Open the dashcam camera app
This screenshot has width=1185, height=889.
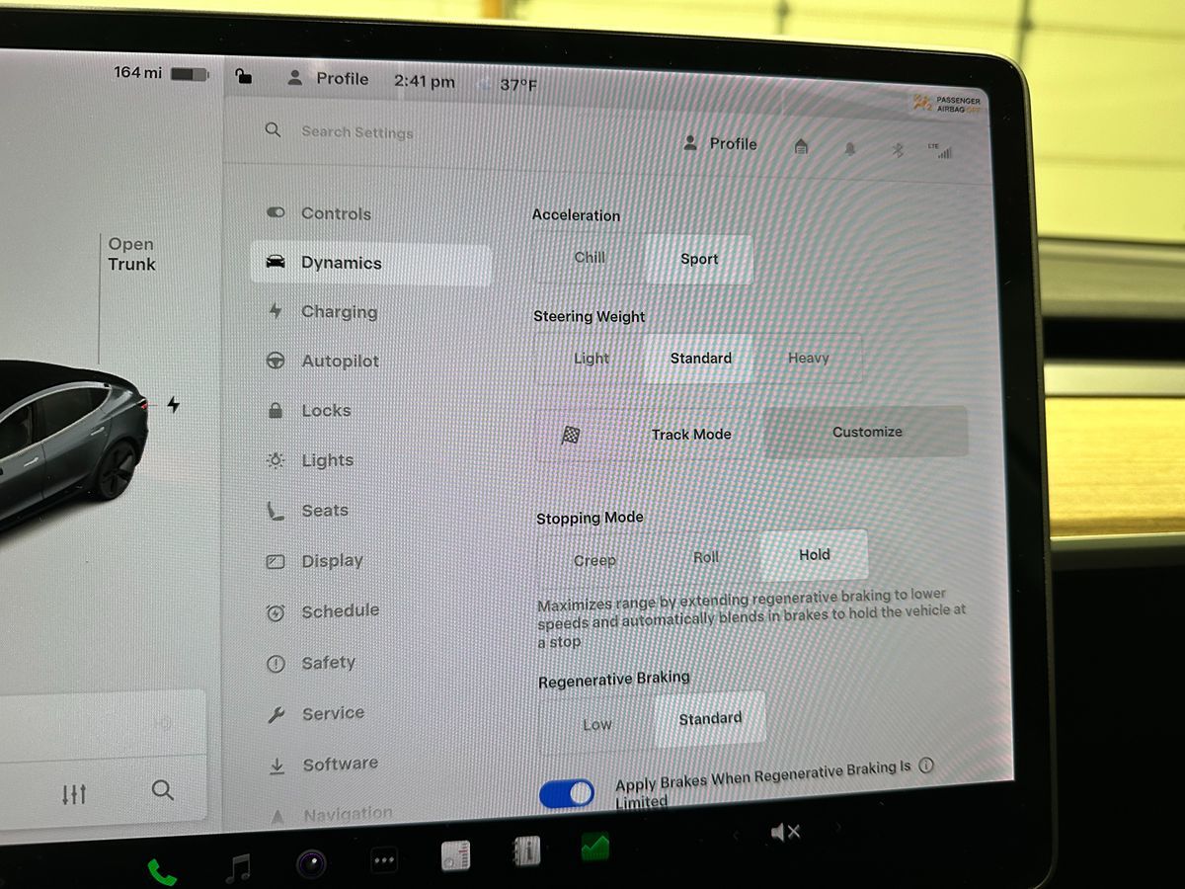coord(311,864)
